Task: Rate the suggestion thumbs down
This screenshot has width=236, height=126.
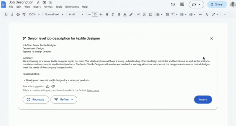Action: point(53,86)
